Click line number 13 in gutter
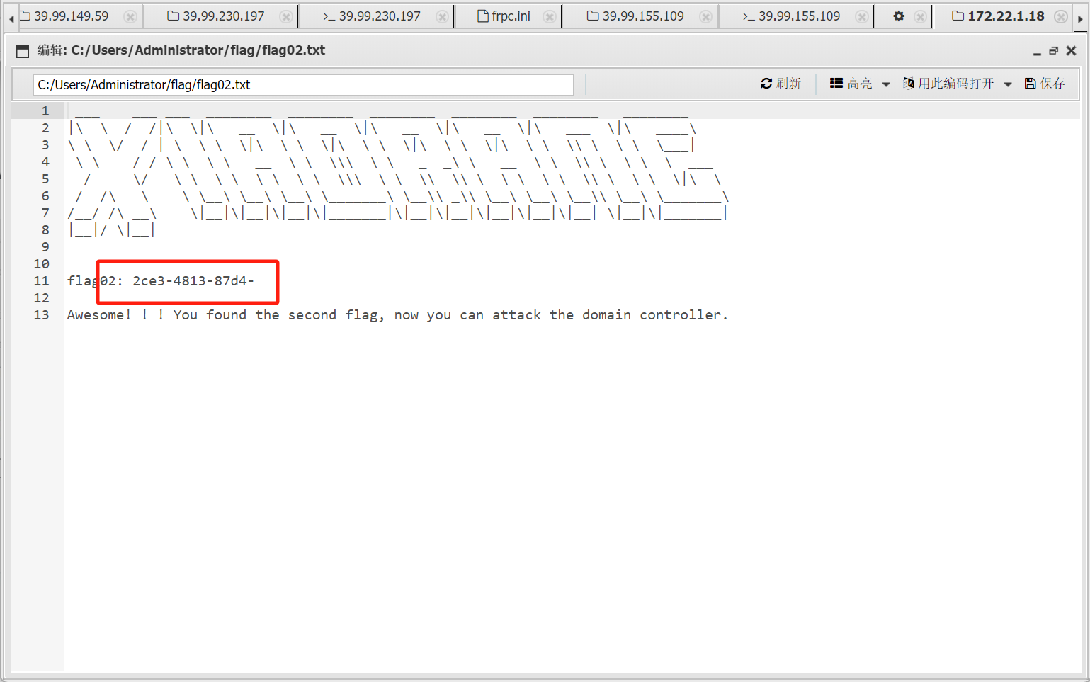Viewport: 1090px width, 682px height. [x=42, y=315]
